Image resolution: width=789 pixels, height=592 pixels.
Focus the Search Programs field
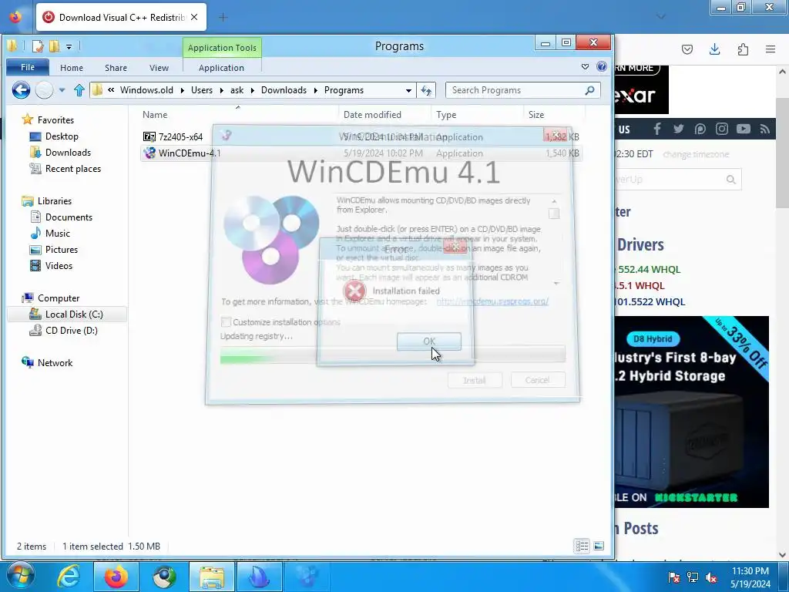(523, 90)
